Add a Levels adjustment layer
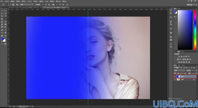 181,56
